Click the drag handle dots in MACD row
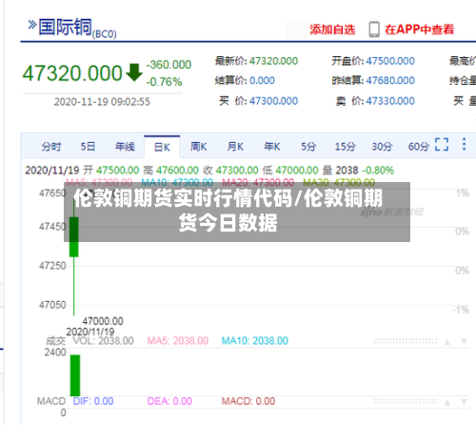This screenshot has height=425, width=476. click(x=406, y=402)
